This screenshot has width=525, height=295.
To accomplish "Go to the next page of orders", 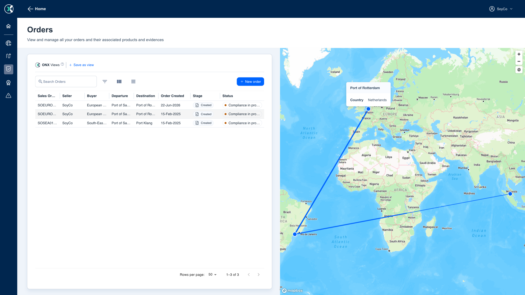I will click(x=259, y=274).
